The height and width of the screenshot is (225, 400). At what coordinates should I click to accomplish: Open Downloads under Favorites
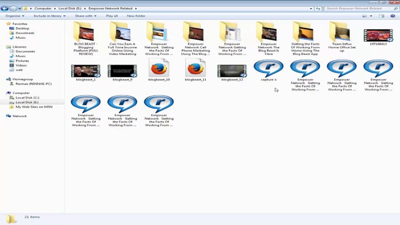tap(25, 33)
